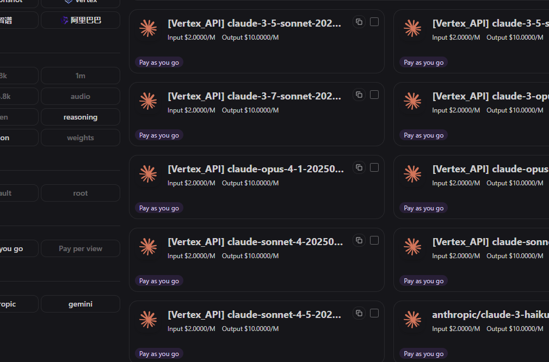The height and width of the screenshot is (362, 549).
Task: Click Output $10.0000/M on anthropic/claude-3-haiku card
Action: tap(515, 328)
